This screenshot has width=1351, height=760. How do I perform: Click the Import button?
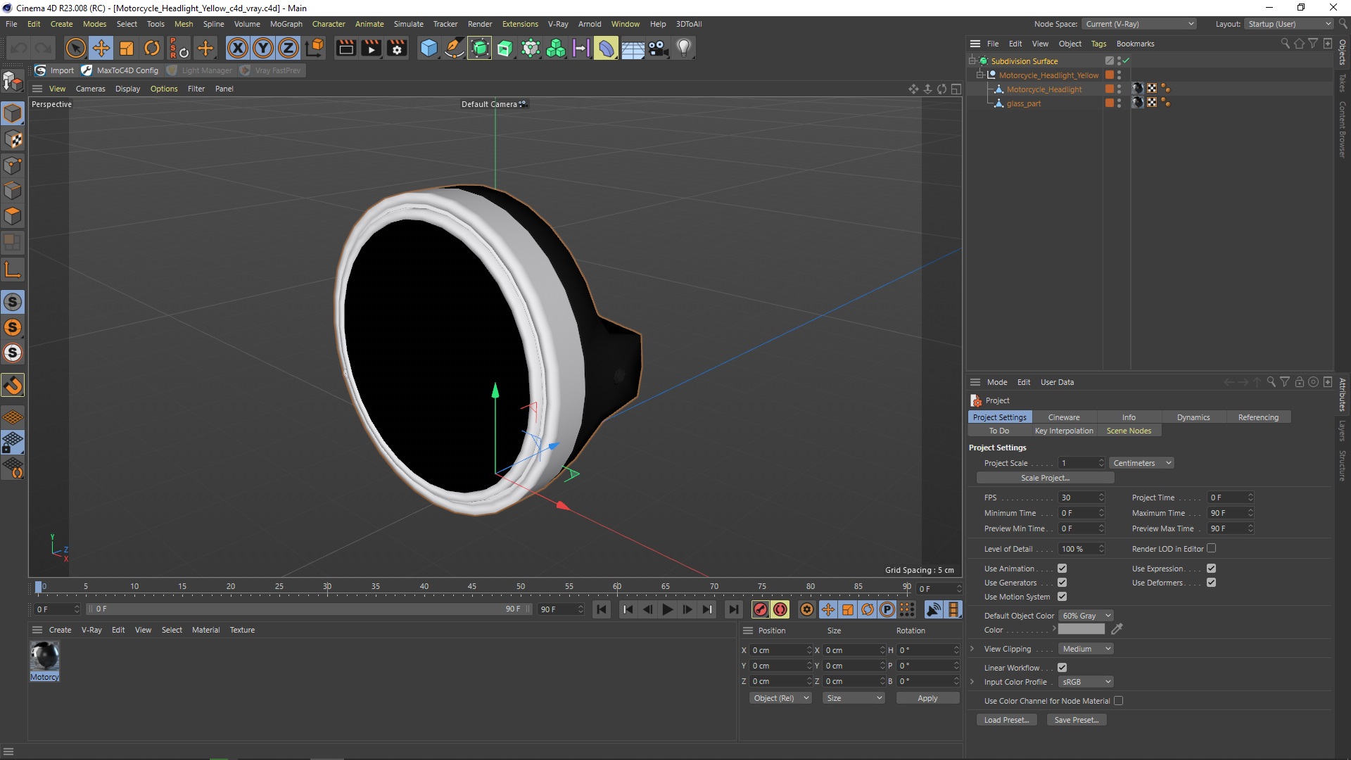click(55, 70)
